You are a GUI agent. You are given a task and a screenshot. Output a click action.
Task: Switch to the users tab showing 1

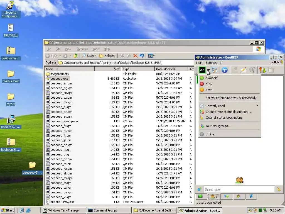[x=214, y=196]
